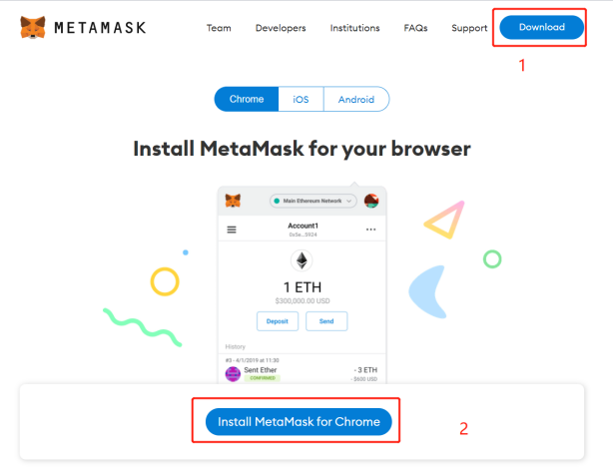Click the network dropdown chevron arrow

348,202
